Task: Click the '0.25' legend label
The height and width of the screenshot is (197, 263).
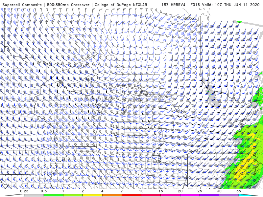Action: click(24, 191)
